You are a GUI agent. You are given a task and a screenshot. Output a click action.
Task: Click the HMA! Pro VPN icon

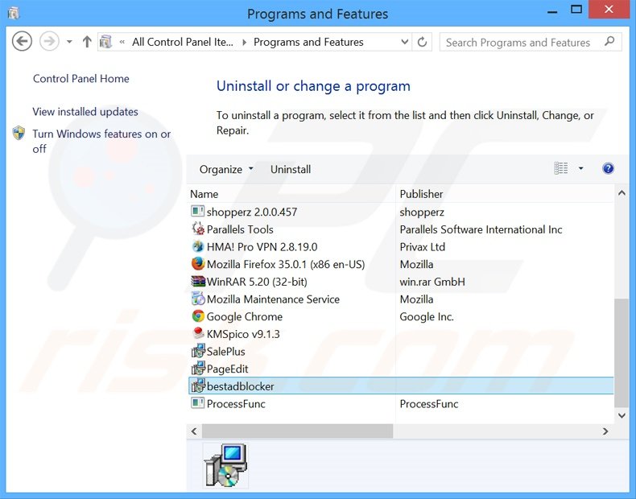coord(198,246)
